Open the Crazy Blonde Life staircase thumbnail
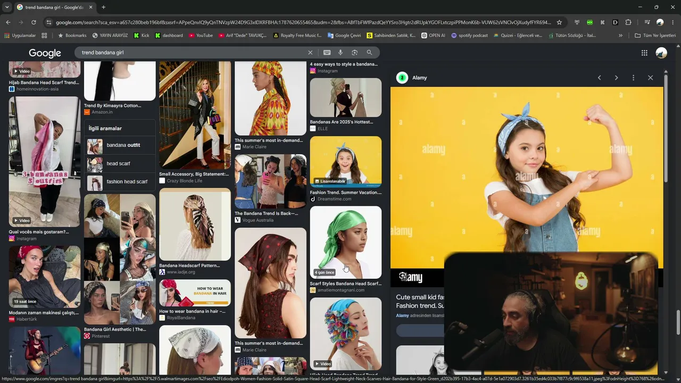The image size is (681, 383). pyautogui.click(x=195, y=115)
